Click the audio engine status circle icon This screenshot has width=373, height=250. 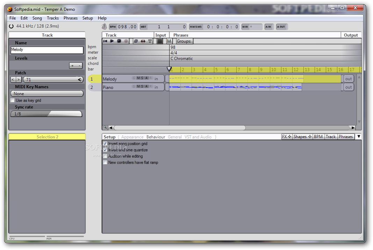(x=11, y=26)
